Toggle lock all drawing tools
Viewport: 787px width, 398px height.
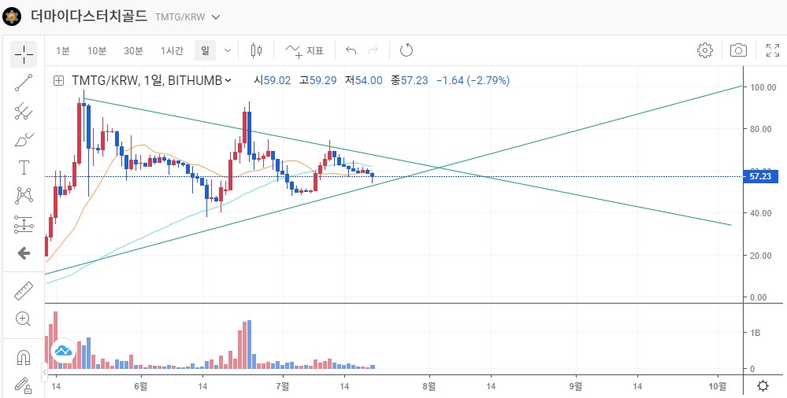click(23, 385)
